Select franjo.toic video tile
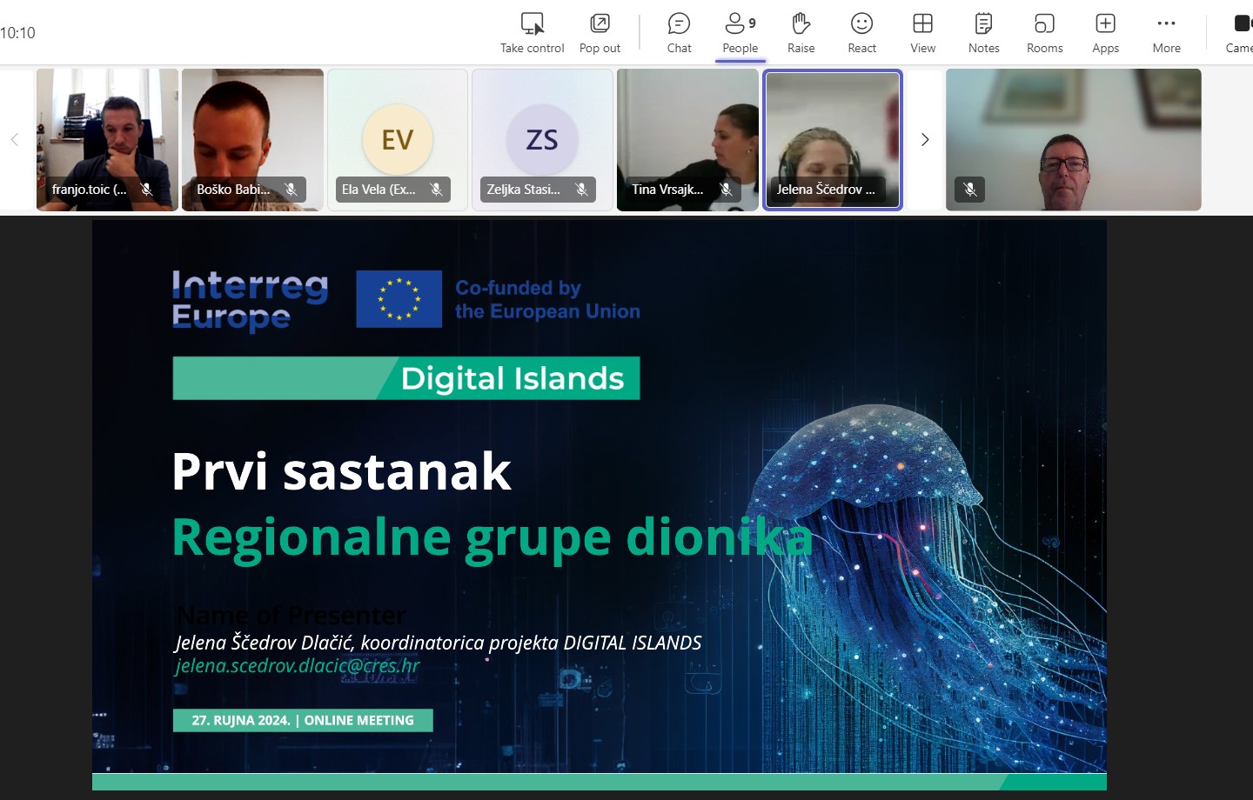 [107, 139]
